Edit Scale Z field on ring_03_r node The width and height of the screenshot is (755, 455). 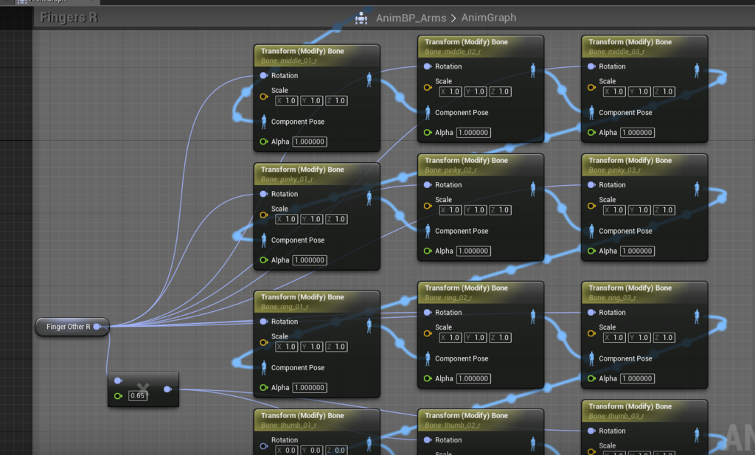(x=664, y=338)
